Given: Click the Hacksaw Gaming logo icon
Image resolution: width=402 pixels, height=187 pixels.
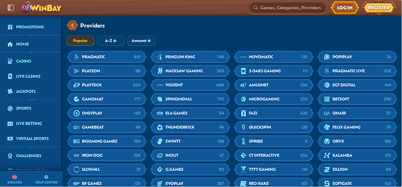Looking at the screenshot, I should point(160,71).
